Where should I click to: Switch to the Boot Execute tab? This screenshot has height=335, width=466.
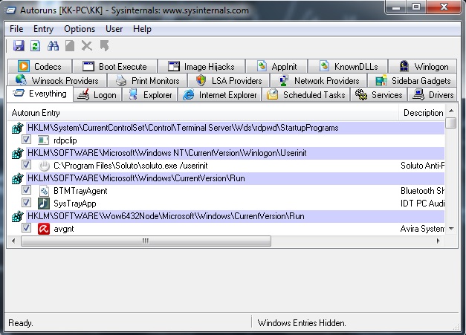pos(114,66)
